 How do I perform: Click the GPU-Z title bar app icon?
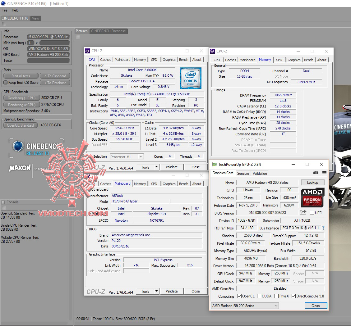pos(214,164)
